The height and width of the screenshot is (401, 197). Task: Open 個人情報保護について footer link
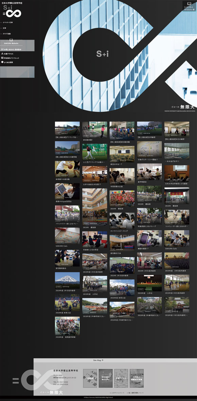[x=136, y=393]
